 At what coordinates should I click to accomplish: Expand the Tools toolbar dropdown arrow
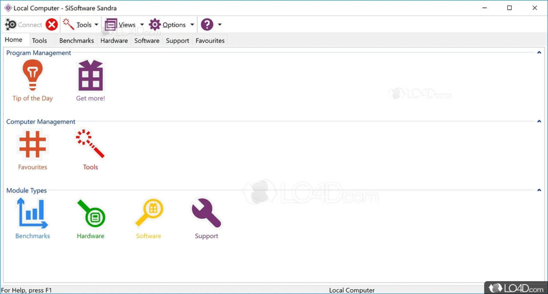point(96,25)
